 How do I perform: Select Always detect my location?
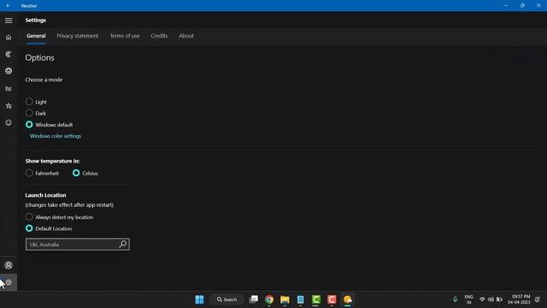point(29,216)
